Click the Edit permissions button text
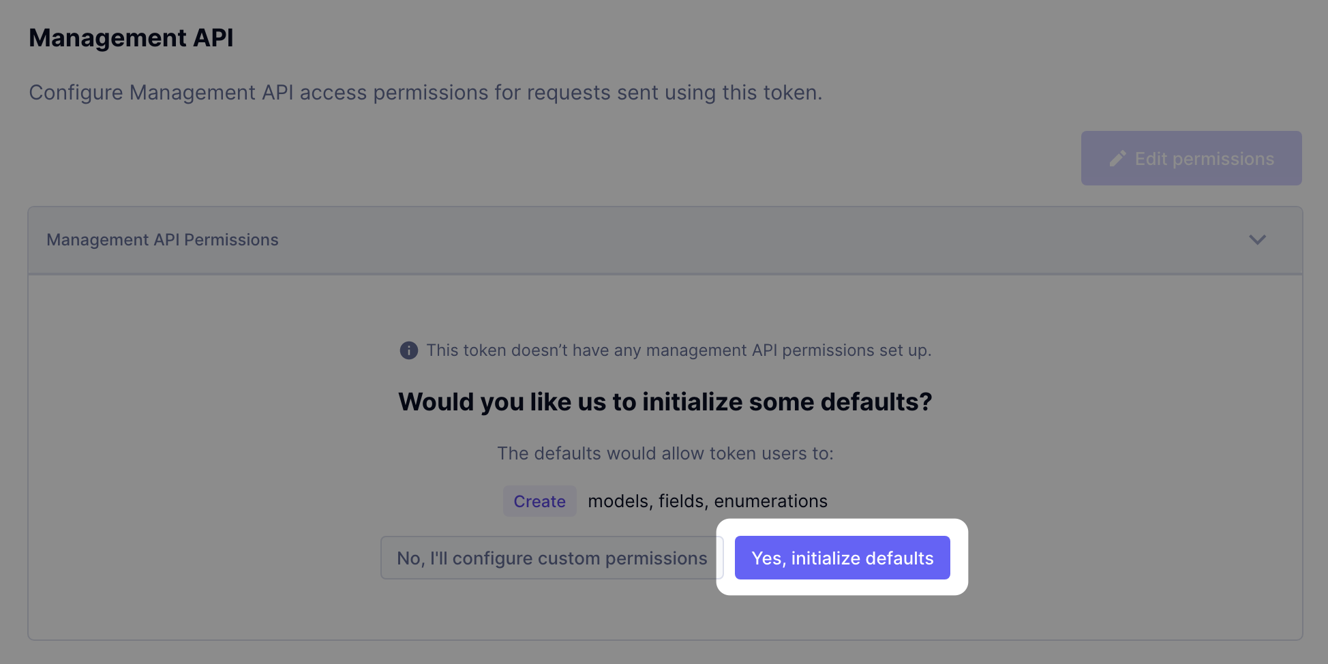1328x664 pixels. click(1204, 159)
